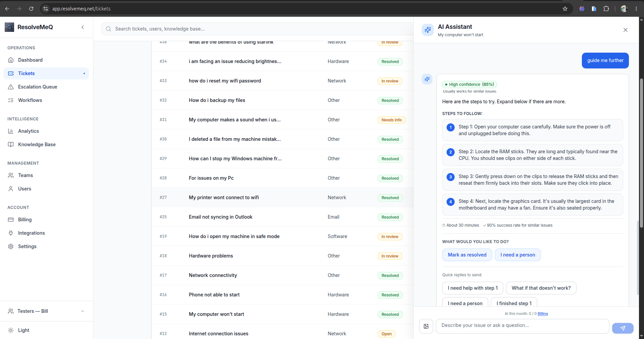The width and height of the screenshot is (644, 339).
Task: Click the 'High confidence (85%)' badge
Action: 469,84
